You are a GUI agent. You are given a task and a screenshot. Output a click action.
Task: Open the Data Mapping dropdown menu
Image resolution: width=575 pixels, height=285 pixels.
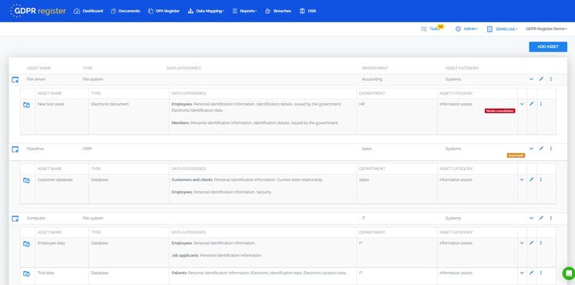coord(206,11)
